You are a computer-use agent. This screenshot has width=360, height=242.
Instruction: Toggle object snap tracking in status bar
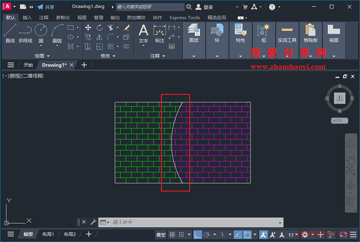238,235
